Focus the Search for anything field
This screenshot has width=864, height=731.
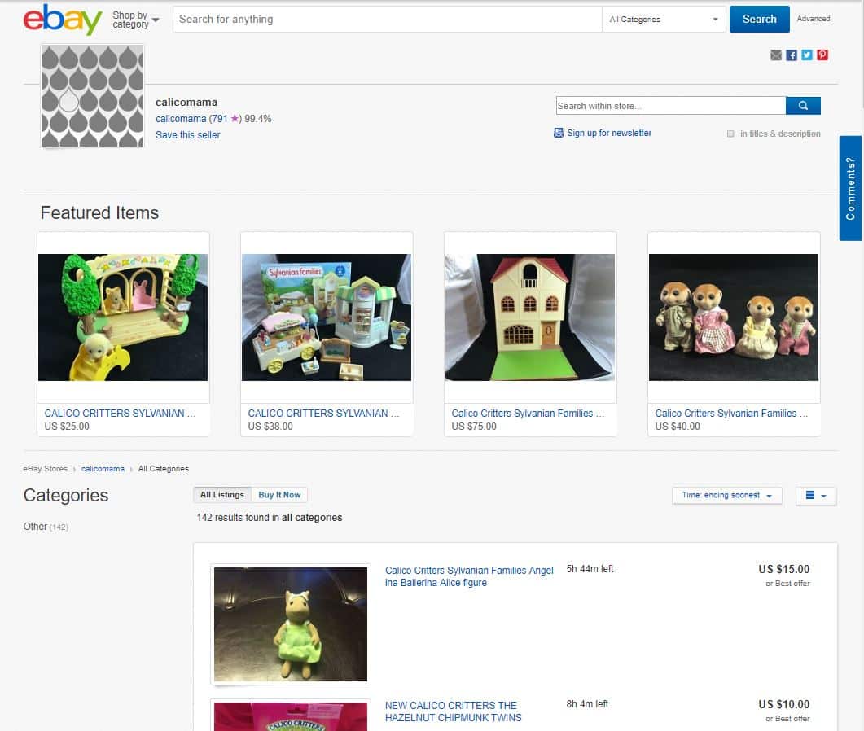point(388,20)
